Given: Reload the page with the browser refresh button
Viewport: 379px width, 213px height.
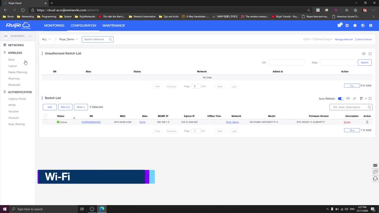Looking at the screenshot, I should 23,10.
